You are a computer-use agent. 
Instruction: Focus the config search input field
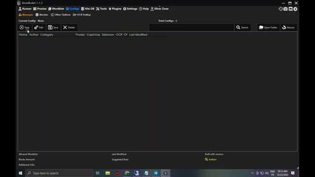pos(191,28)
